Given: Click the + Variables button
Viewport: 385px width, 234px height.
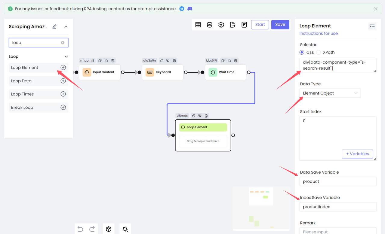Looking at the screenshot, I should [x=357, y=154].
